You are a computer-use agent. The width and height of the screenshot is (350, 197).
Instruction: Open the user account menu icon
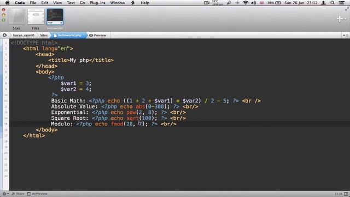click(x=323, y=3)
